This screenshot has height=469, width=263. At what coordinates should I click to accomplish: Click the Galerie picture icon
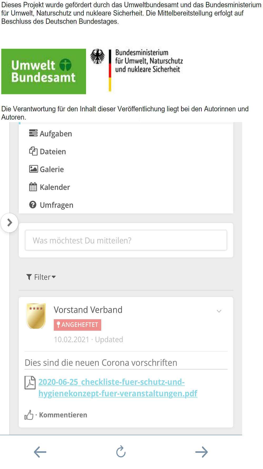click(33, 169)
